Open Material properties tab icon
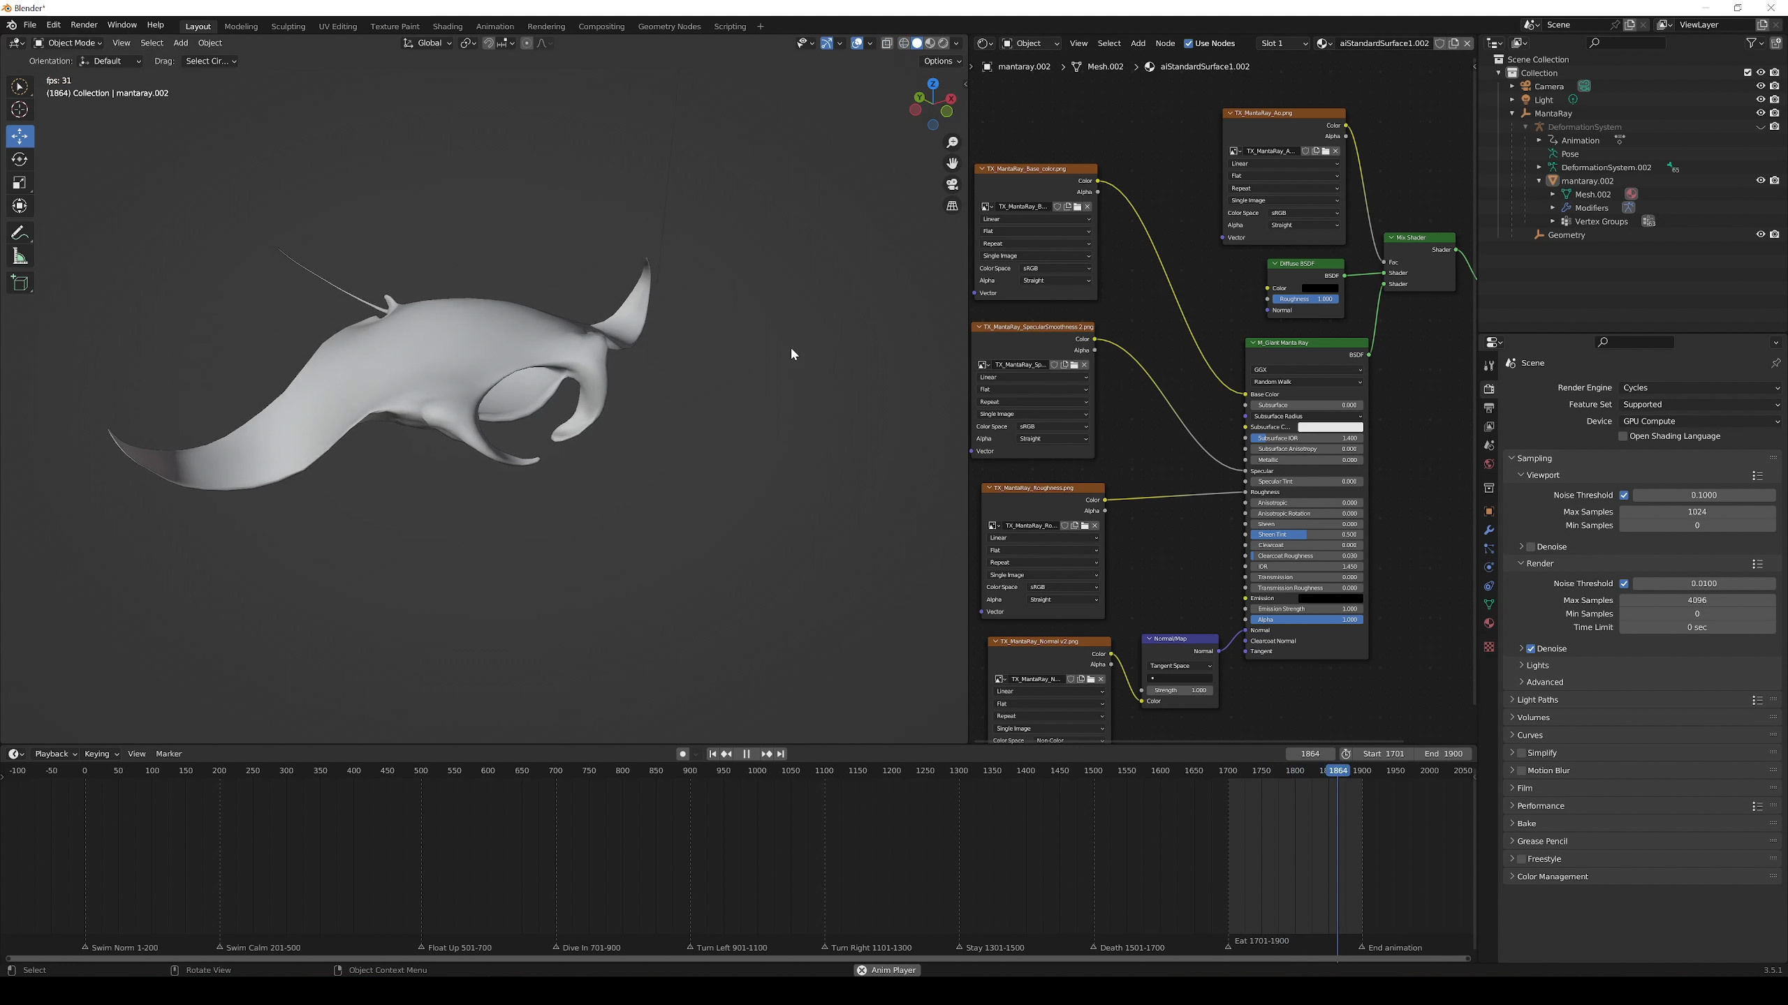 point(1488,623)
